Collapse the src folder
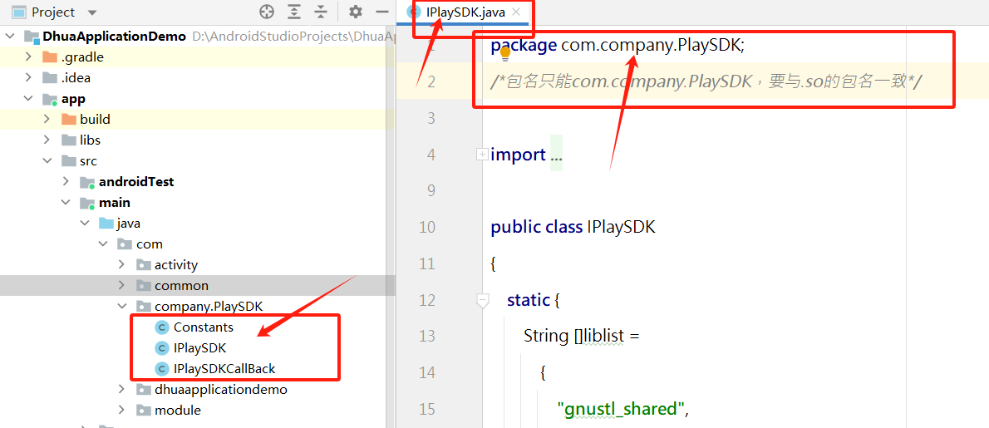Image resolution: width=989 pixels, height=428 pixels. (47, 160)
